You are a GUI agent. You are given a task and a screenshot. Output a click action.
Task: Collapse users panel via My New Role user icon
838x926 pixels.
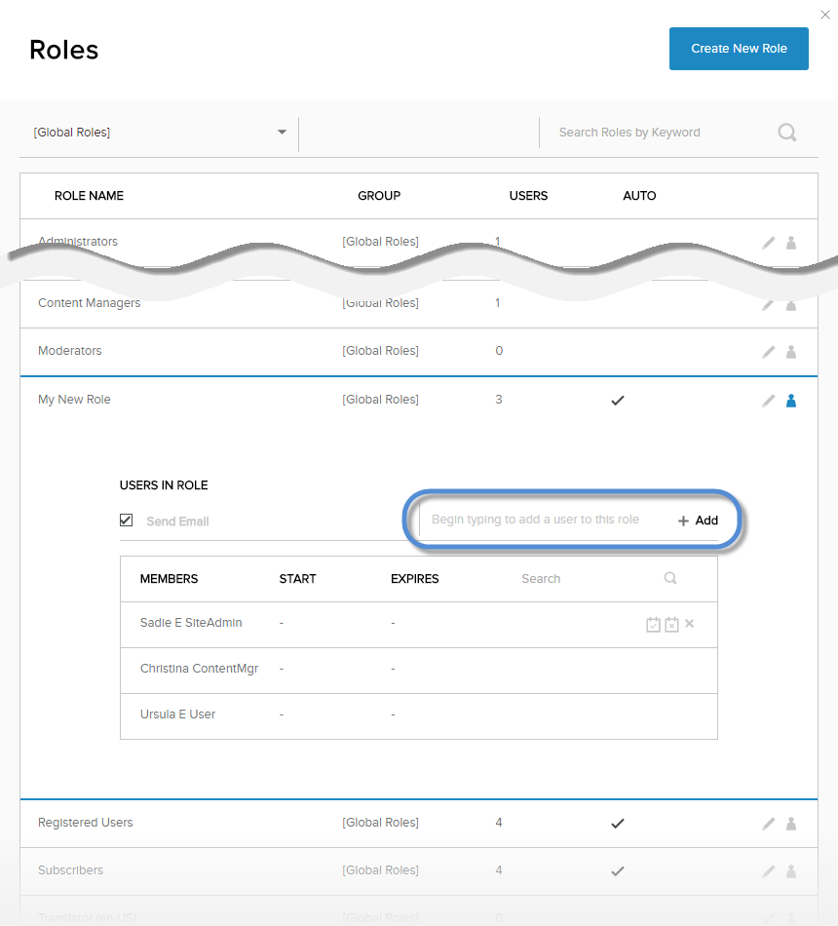pyautogui.click(x=791, y=400)
